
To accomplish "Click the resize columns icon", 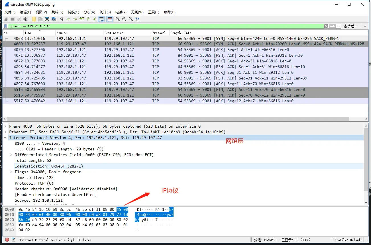I will [x=137, y=19].
